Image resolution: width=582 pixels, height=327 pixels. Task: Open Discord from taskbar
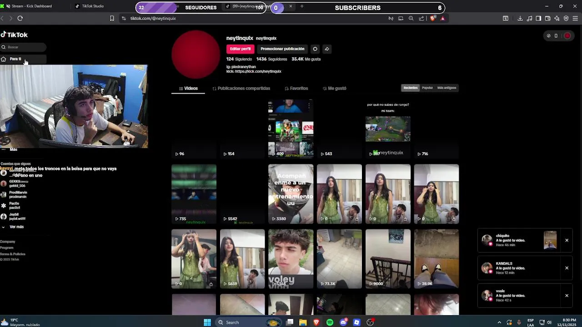(x=343, y=322)
